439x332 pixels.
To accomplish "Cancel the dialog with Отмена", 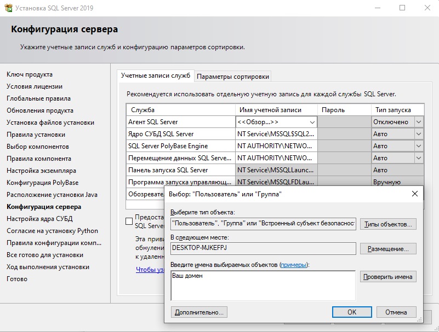I will pyautogui.click(x=396, y=312).
